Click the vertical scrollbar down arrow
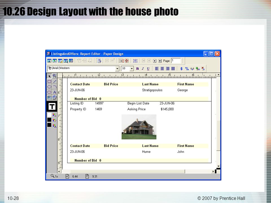 coord(218,166)
